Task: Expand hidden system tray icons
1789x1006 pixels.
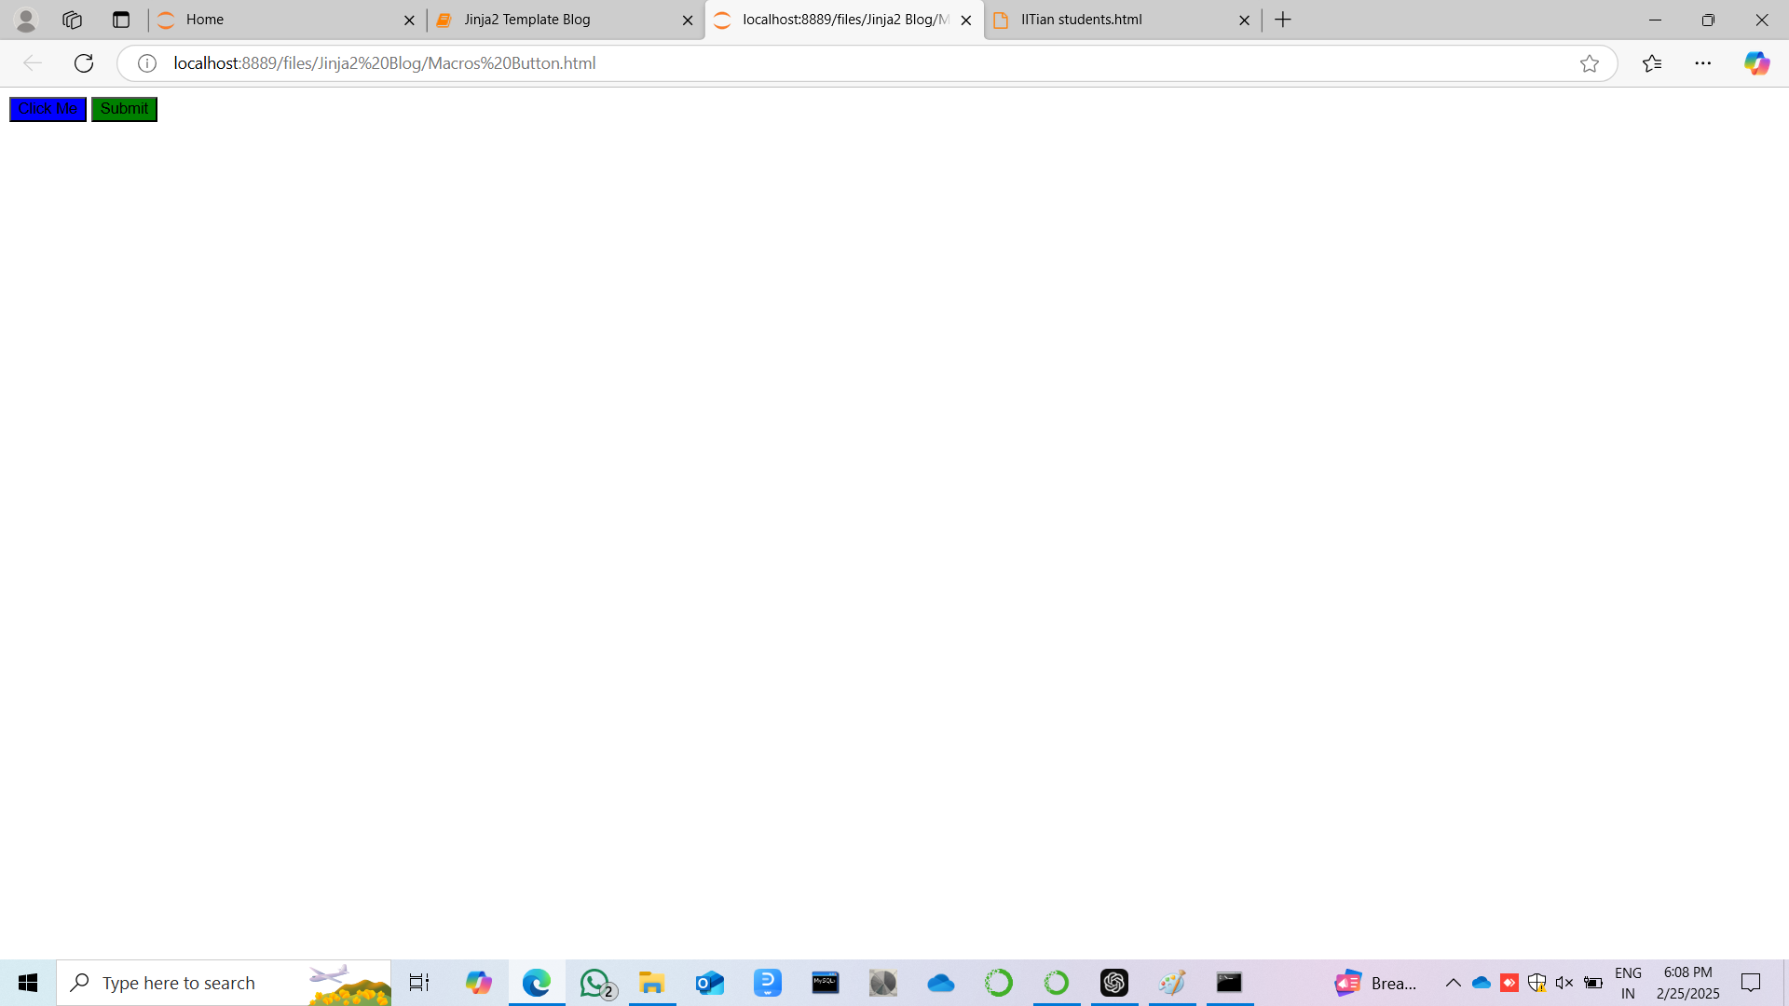Action: (1454, 983)
